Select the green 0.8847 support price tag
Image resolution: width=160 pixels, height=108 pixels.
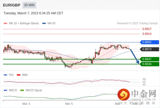pos(149,59)
